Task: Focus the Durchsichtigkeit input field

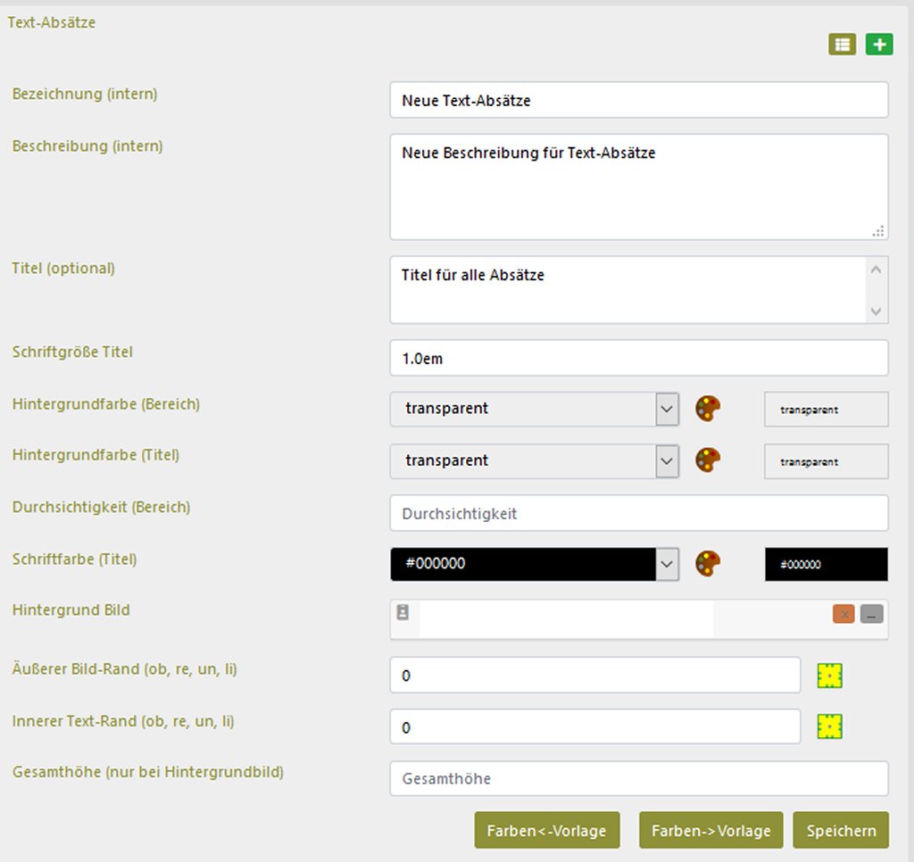Action: coord(638,513)
